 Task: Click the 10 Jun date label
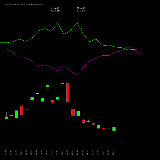57,152
